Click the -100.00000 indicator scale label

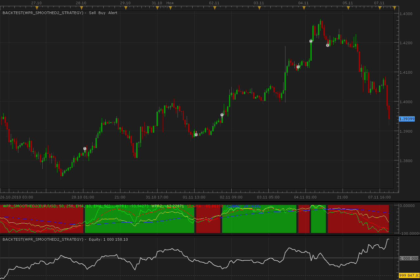click(x=410, y=233)
